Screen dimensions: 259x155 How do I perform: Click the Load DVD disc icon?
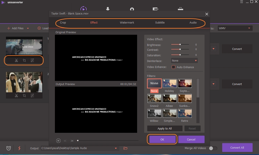(39, 28)
